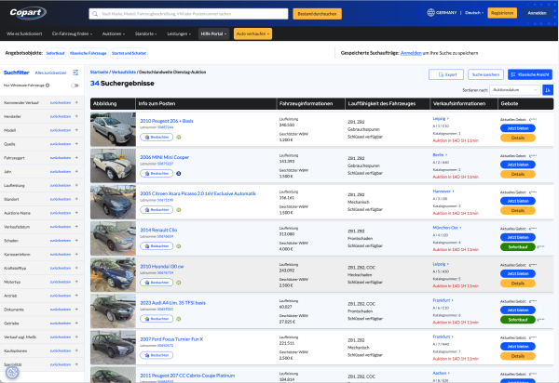Select the Startet und Schaltet chip
The height and width of the screenshot is (383, 559).
click(x=130, y=53)
